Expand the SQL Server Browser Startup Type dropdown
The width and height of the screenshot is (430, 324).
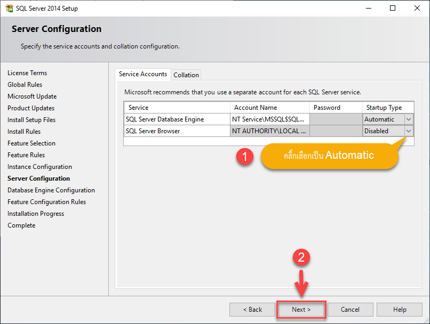(408, 131)
